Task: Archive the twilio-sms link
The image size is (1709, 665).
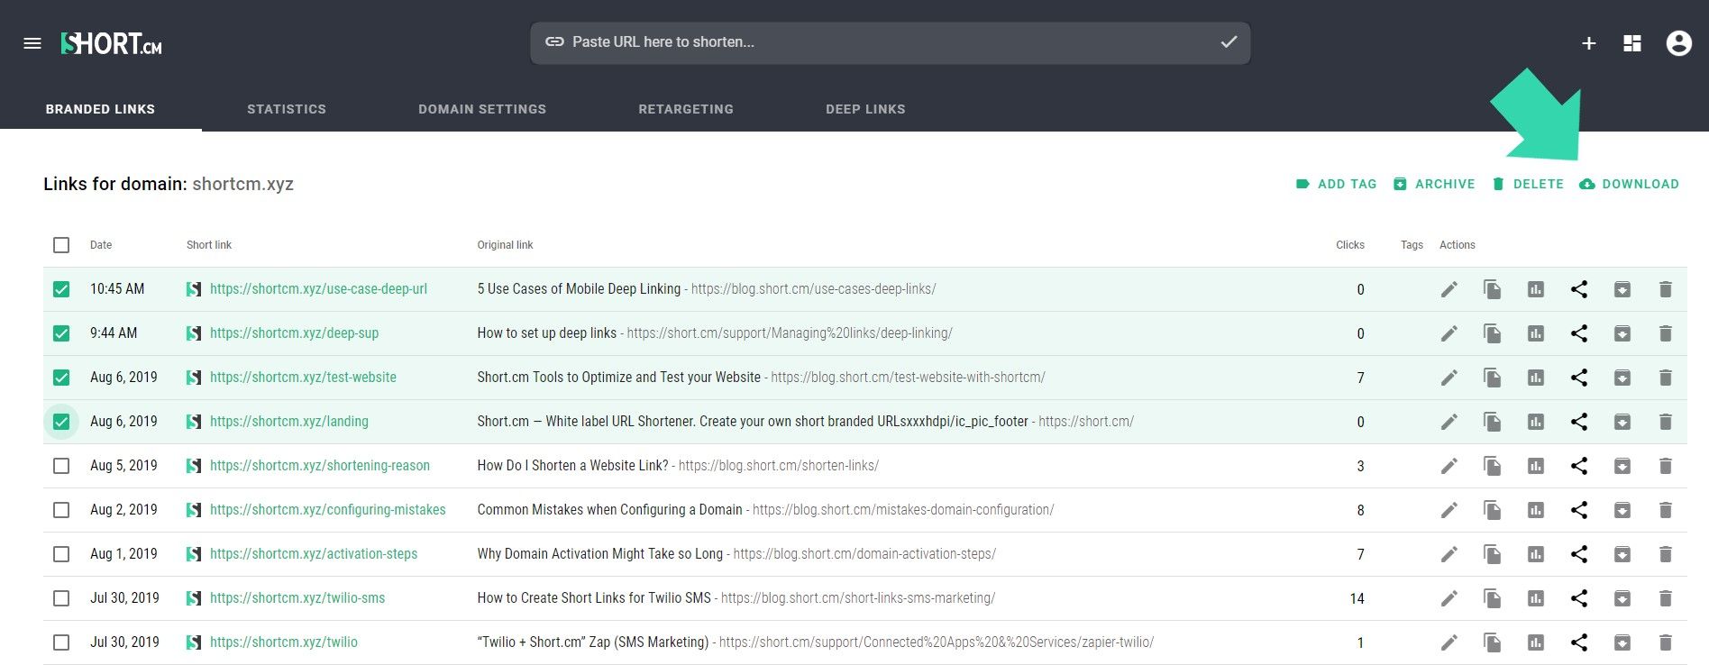Action: 1622,598
